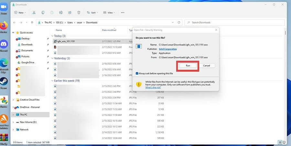Switch to details view icon in status bar
This screenshot has width=291, height=146.
(280, 142)
